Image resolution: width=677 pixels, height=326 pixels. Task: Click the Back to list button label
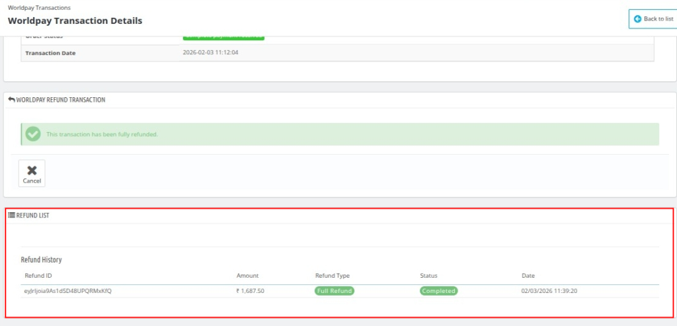coord(658,19)
